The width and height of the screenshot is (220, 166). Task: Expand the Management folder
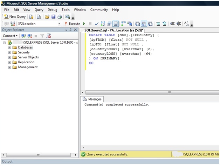[9, 68]
